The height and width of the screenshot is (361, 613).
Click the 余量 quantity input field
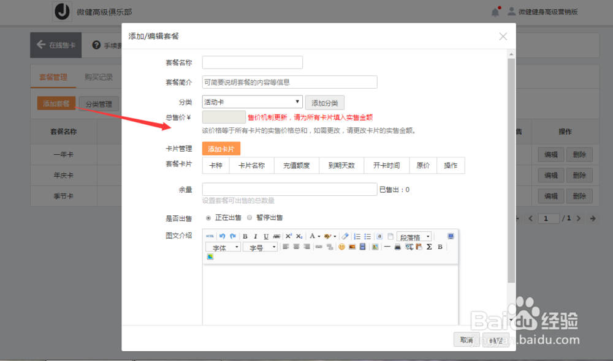point(290,189)
